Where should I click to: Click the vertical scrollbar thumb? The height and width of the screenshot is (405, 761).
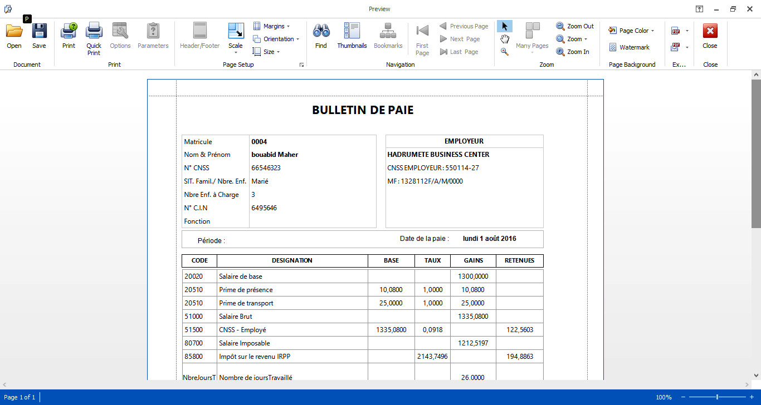pyautogui.click(x=756, y=153)
